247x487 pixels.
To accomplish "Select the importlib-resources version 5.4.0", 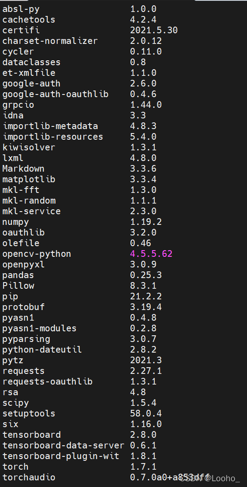I will click(x=143, y=137).
